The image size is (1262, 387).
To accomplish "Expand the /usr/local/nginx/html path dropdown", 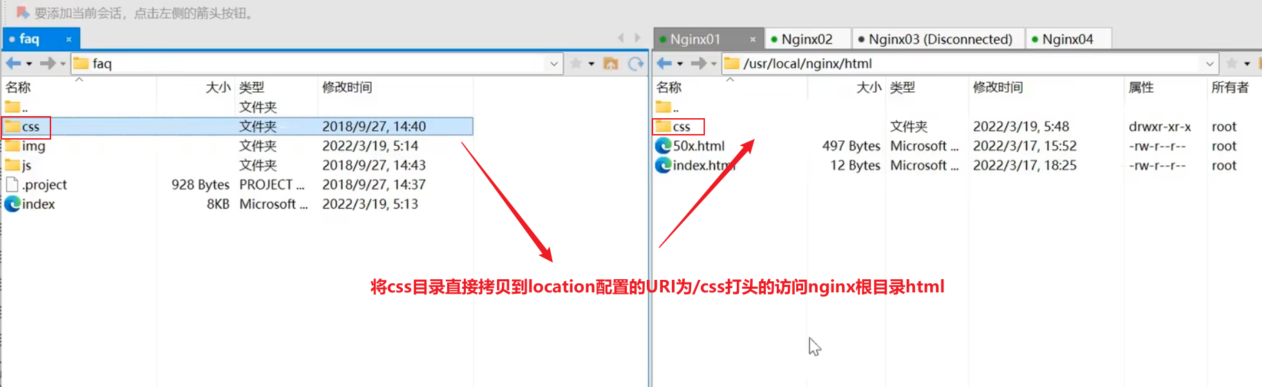I will (1209, 64).
